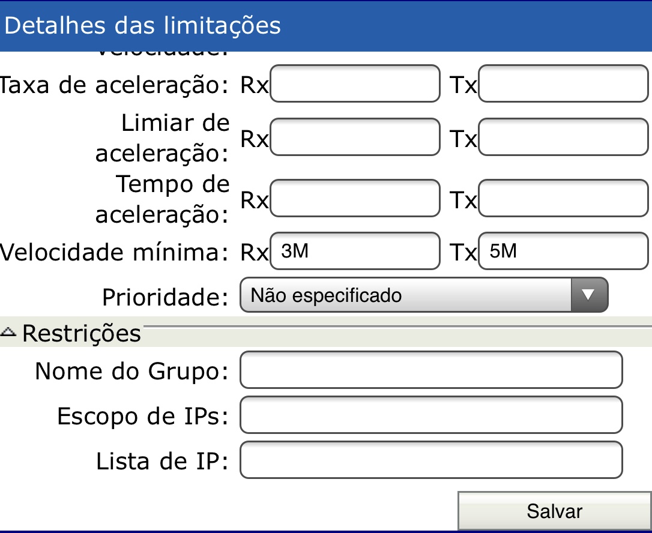Click the Limiar de aceleração Rx field
Screen dimensions: 652x533
pos(355,139)
